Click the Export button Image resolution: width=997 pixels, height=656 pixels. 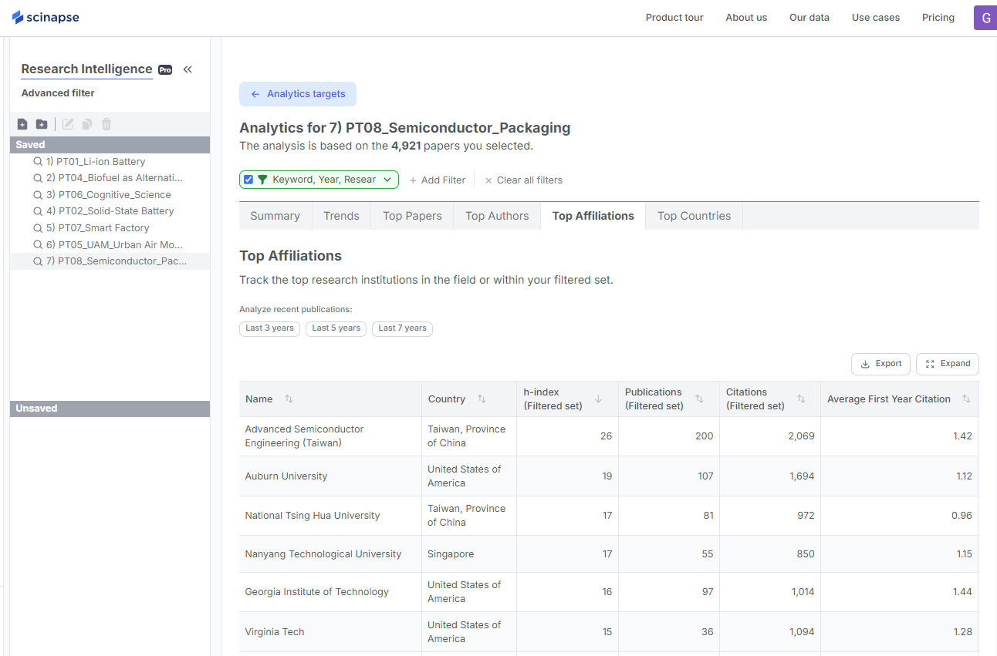(880, 363)
